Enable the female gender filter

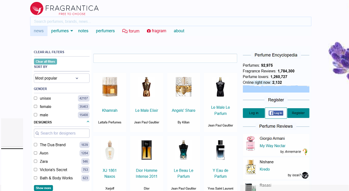pyautogui.click(x=35, y=106)
